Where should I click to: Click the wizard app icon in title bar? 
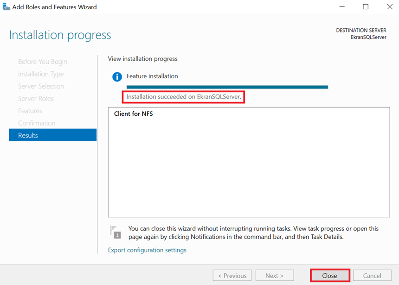(6, 7)
